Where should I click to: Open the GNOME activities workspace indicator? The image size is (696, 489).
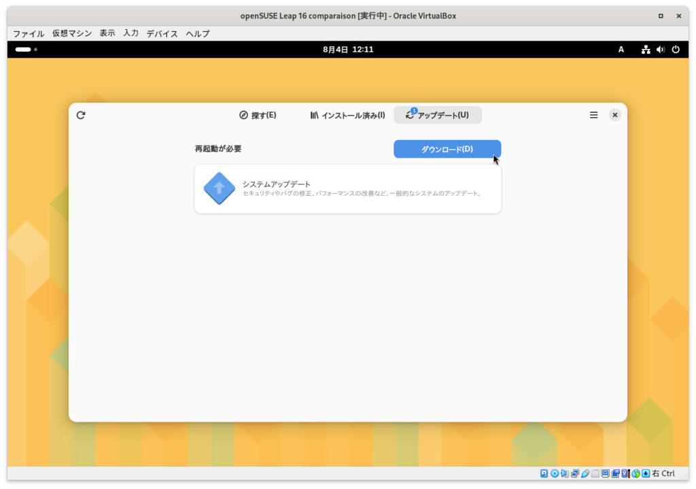27,49
